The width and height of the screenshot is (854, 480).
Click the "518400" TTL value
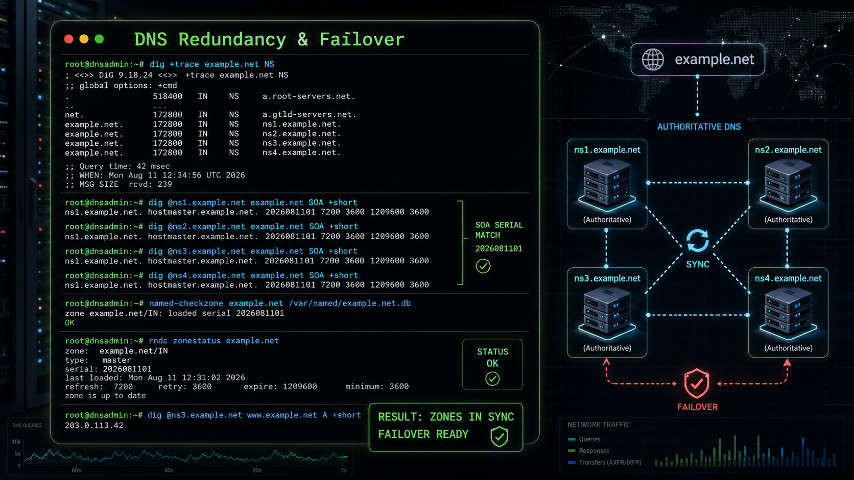[x=168, y=96]
